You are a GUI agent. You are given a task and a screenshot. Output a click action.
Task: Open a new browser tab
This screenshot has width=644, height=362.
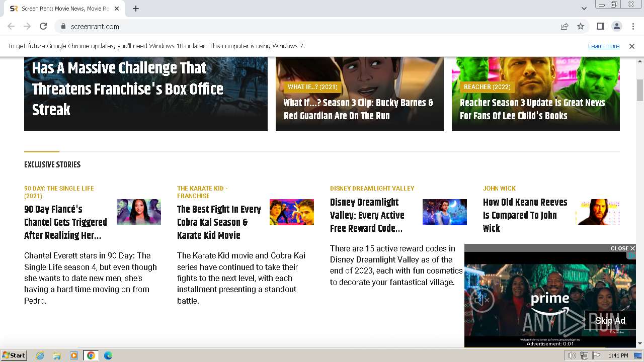(136, 9)
